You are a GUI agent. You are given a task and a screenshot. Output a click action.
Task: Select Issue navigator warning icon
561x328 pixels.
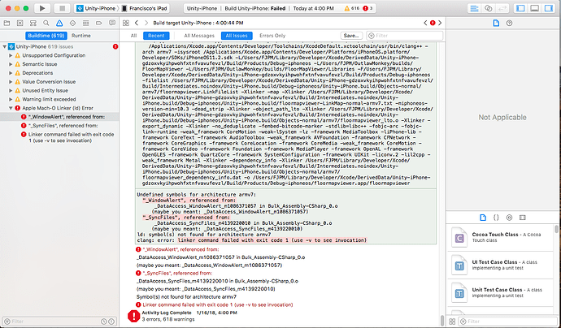[59, 24]
